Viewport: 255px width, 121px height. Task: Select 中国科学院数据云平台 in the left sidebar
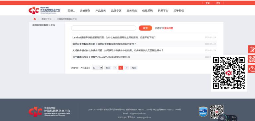43,25
